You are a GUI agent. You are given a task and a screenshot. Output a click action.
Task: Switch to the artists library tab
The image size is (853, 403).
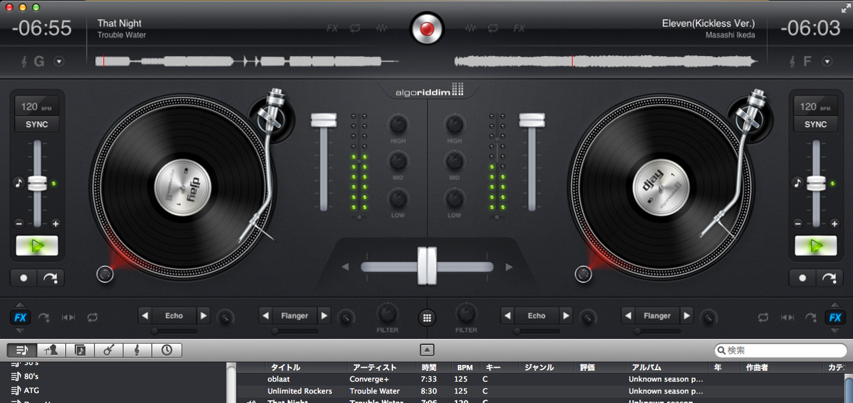pos(51,350)
